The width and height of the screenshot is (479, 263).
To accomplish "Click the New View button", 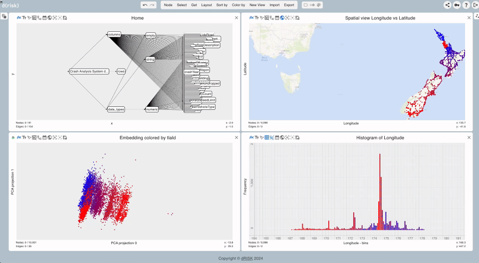I will tap(257, 5).
